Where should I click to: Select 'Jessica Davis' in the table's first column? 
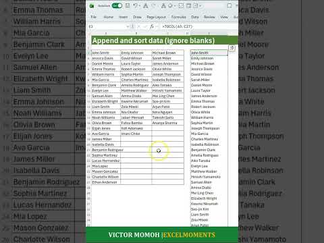106,58
